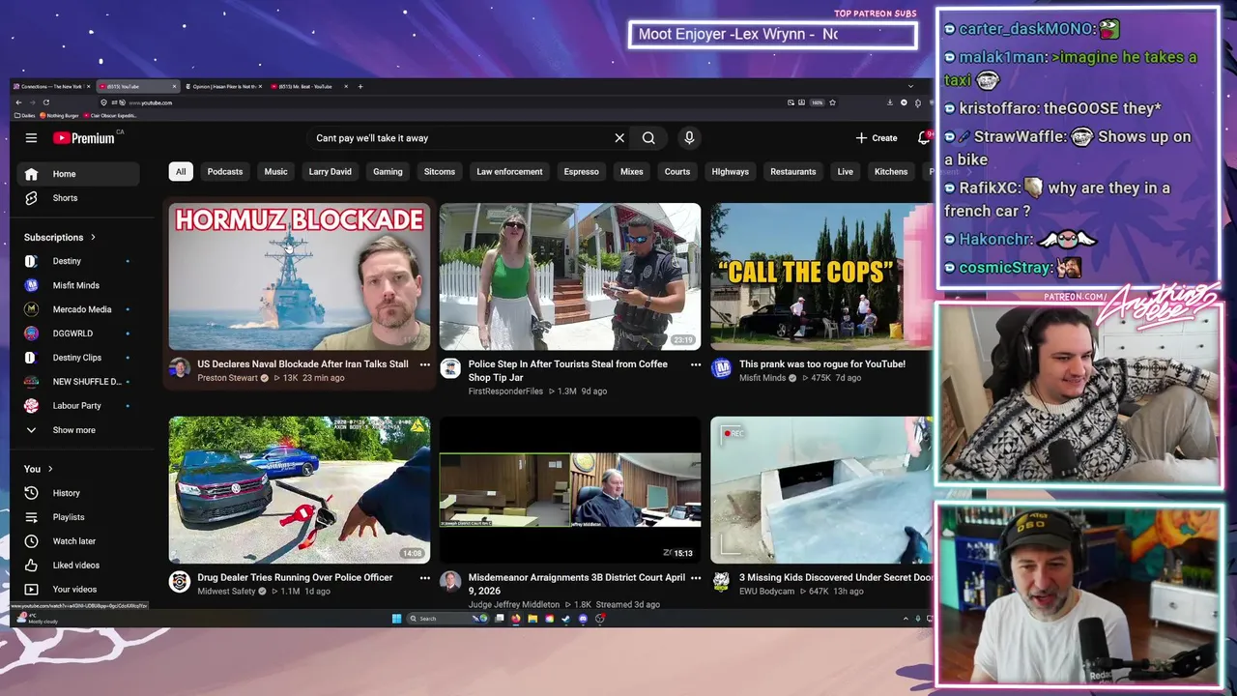Screen dimensions: 1237x696
Task: Open the Windows Start button
Action: [x=396, y=619]
